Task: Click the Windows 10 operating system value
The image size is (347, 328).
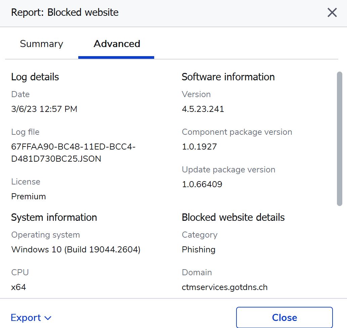Action: click(x=76, y=250)
